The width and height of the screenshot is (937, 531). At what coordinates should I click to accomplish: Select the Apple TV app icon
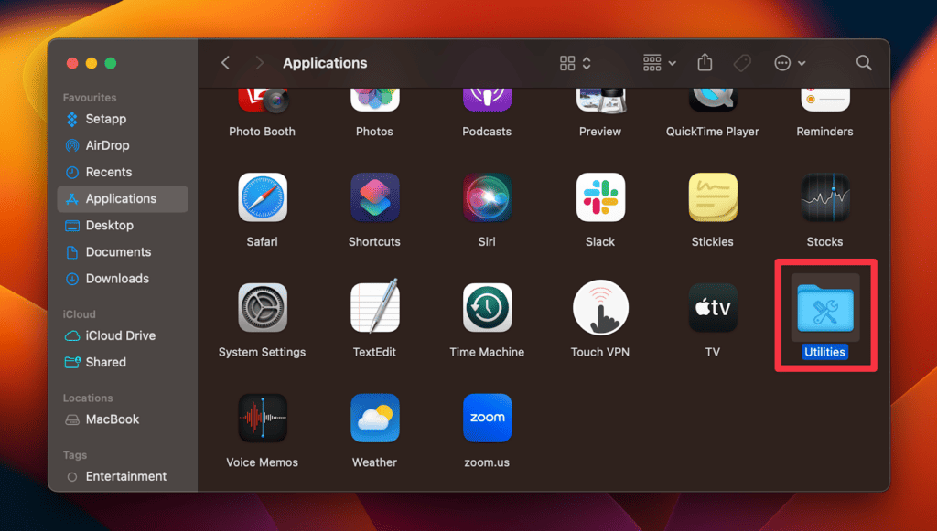coord(712,308)
